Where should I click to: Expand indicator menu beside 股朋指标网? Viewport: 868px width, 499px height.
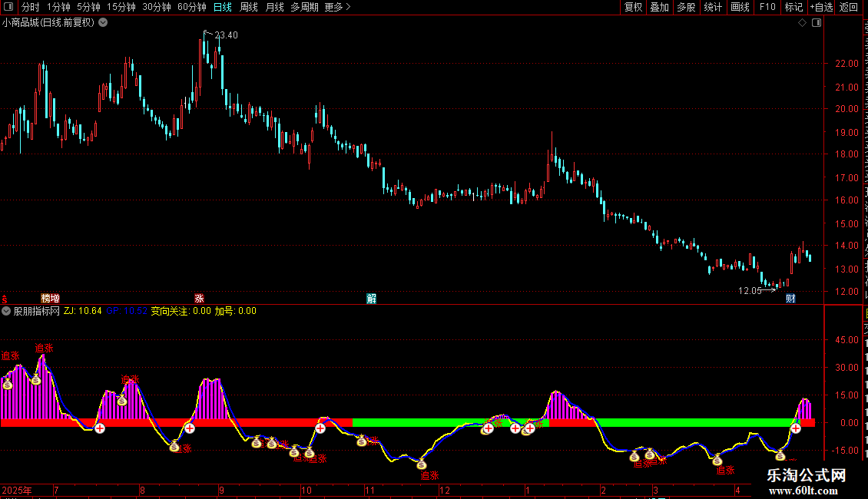[6, 311]
